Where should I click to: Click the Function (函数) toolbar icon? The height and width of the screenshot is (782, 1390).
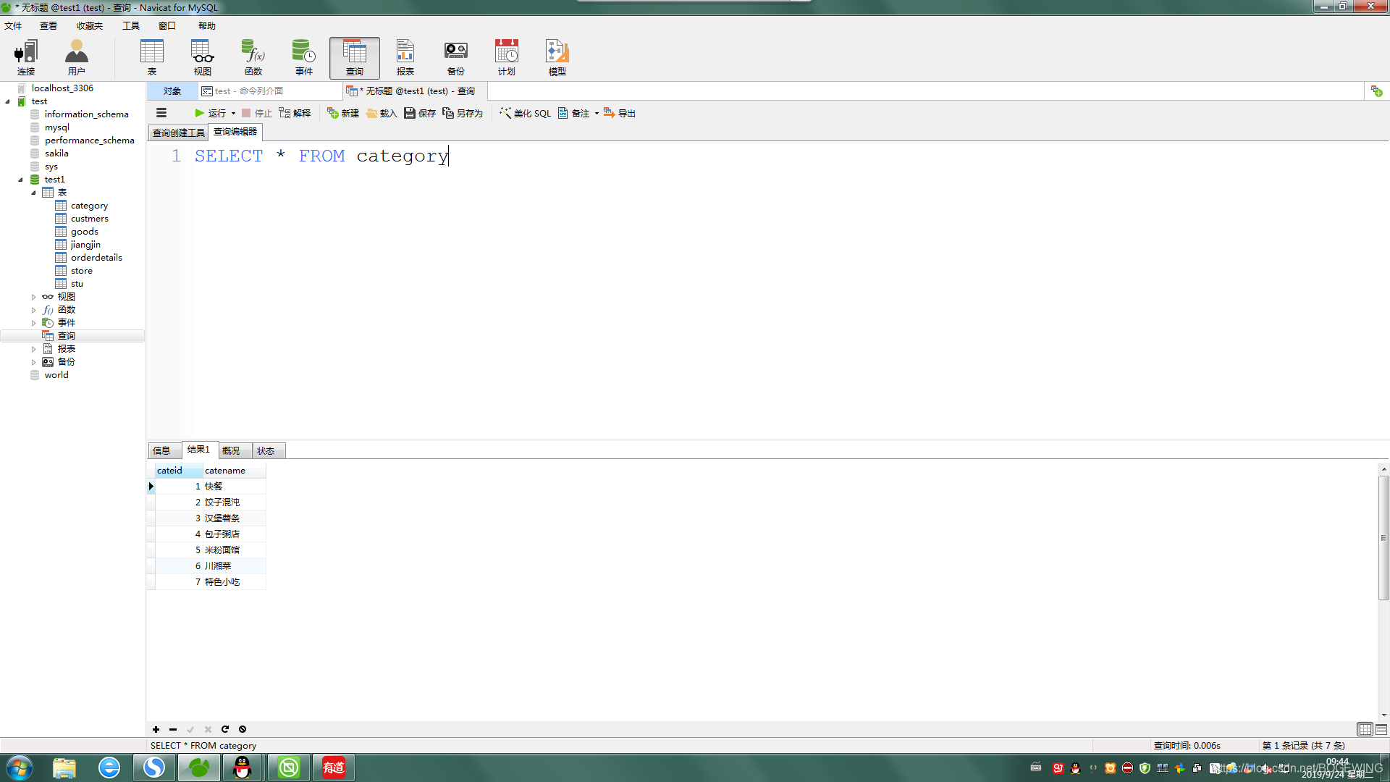(253, 57)
